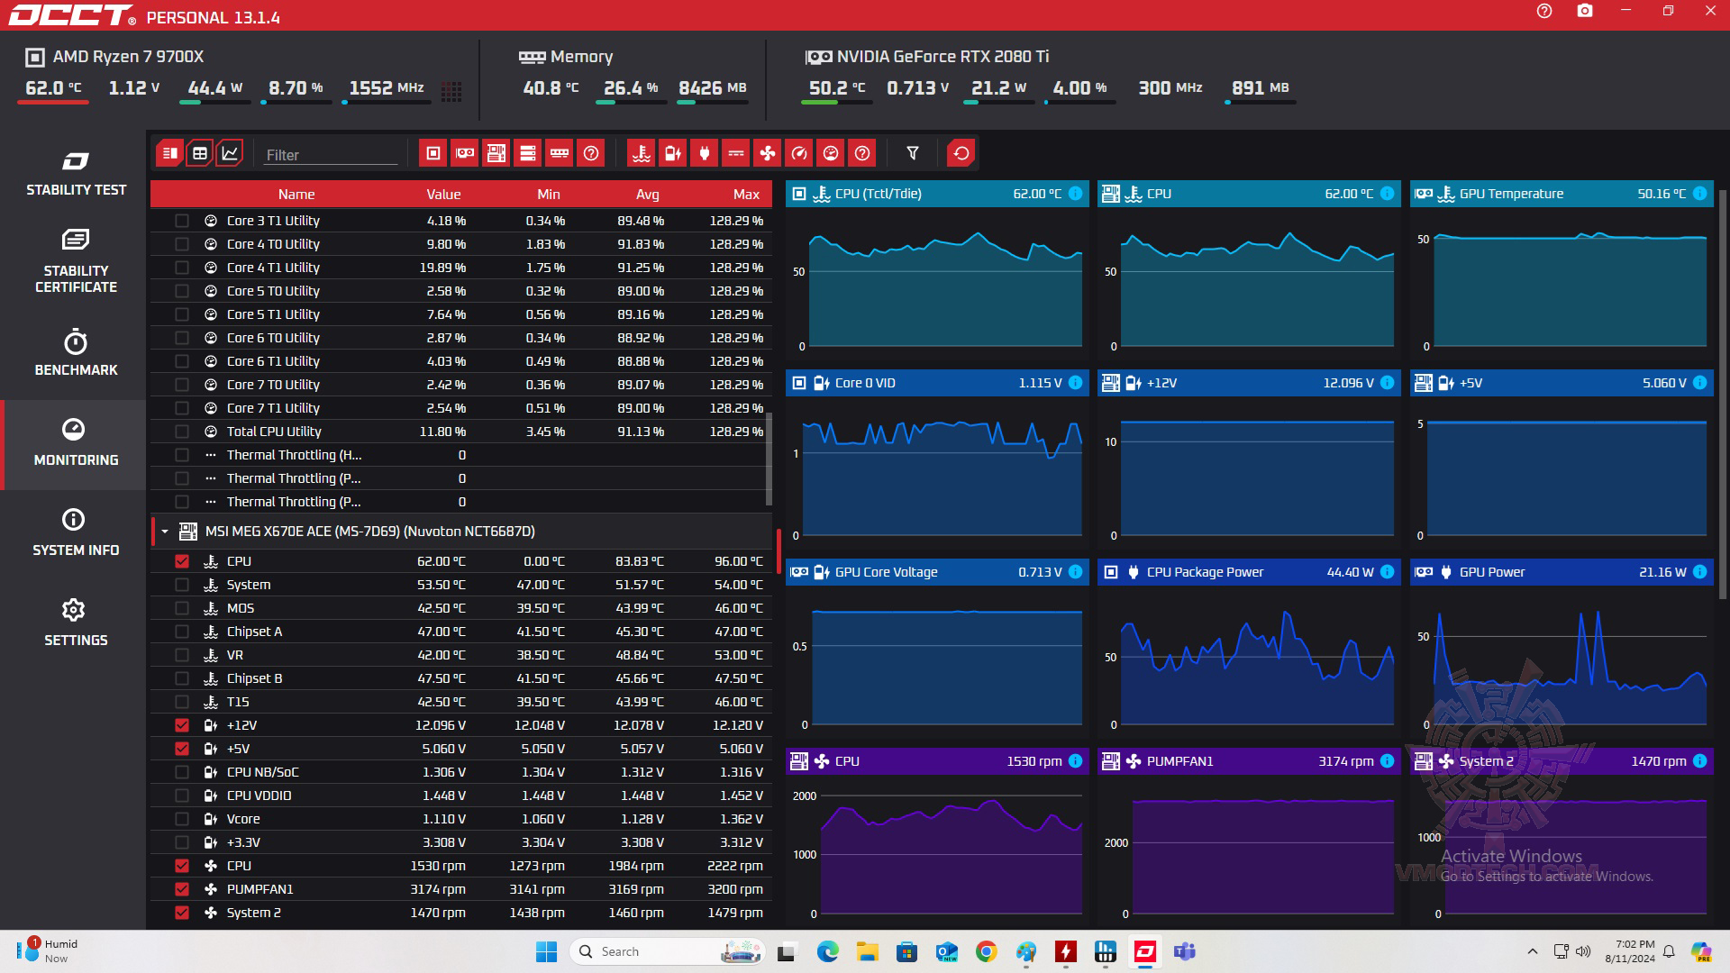The height and width of the screenshot is (973, 1730).
Task: Open the Benchmark page from the sidebar
Action: click(76, 353)
